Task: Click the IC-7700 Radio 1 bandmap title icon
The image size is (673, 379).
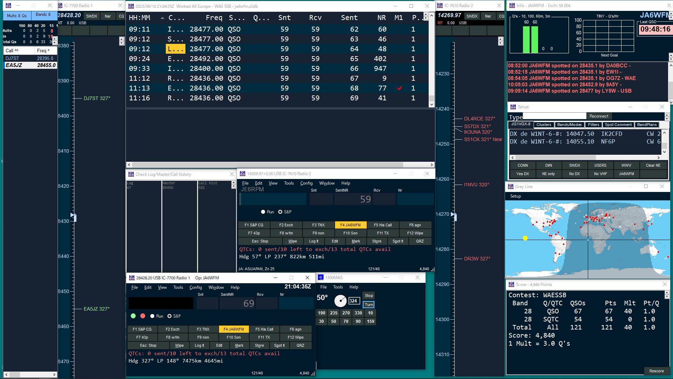Action: tap(60, 5)
